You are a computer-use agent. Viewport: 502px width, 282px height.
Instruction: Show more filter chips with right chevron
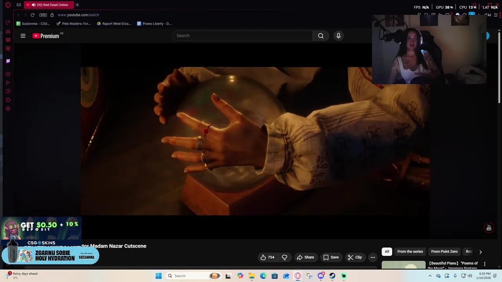pos(480,252)
